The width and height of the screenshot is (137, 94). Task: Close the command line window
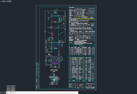(x=2, y=93)
